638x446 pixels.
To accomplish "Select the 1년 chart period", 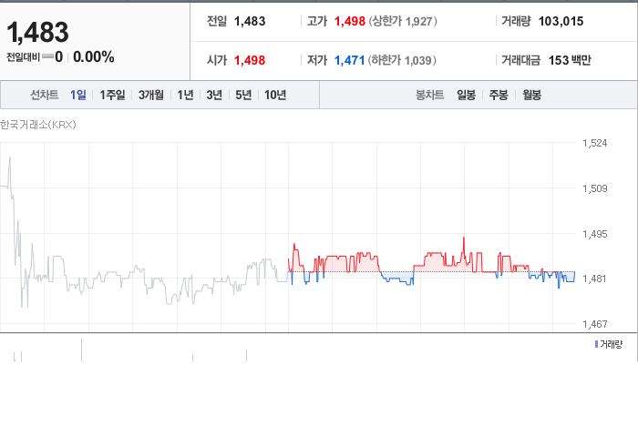I will pos(185,95).
